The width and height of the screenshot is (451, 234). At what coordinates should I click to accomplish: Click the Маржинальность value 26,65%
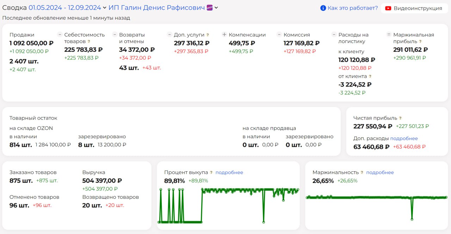coord(323,181)
